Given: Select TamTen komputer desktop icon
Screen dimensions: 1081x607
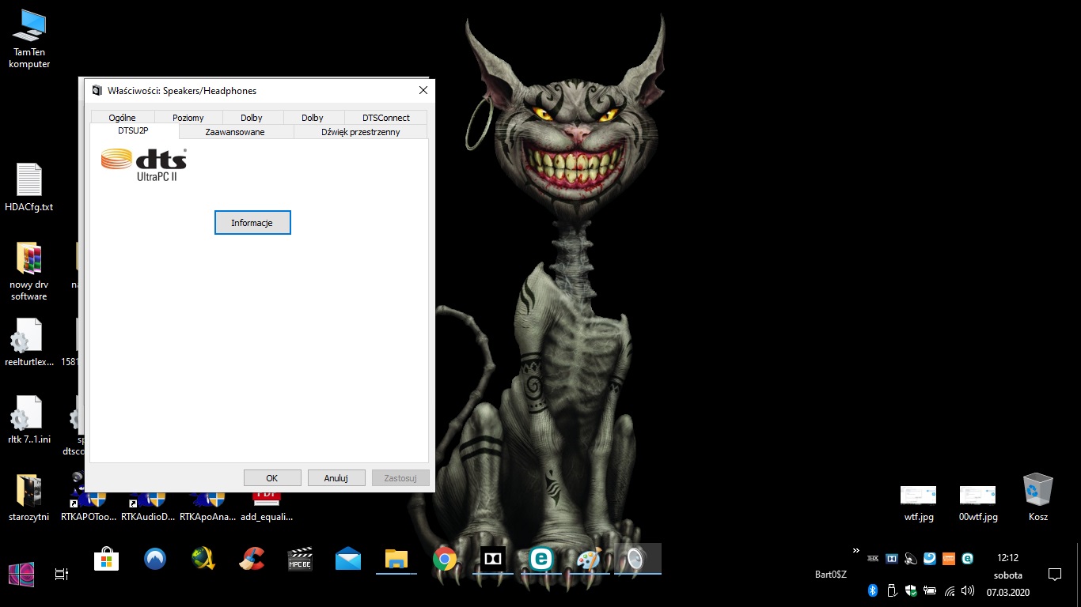Looking at the screenshot, I should 29,39.
